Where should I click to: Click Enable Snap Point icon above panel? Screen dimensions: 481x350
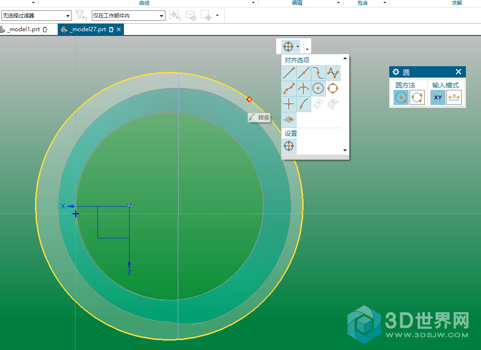(x=288, y=47)
